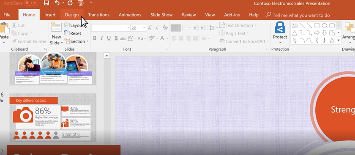Increase list indent level

tap(203, 28)
